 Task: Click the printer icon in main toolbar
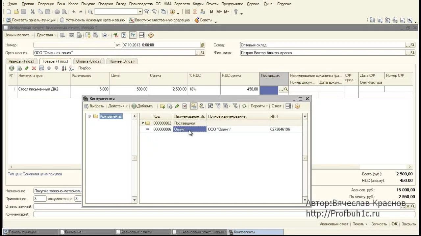pos(57,12)
